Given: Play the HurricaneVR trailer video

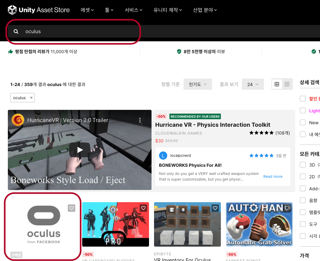Looking at the screenshot, I should point(80,150).
